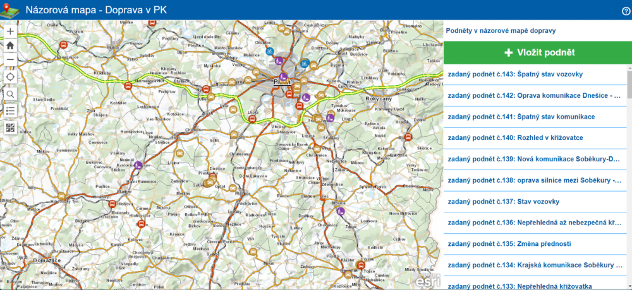Select the purple marker near Blovice
The width and height of the screenshot is (632, 290).
pyautogui.click(x=341, y=211)
